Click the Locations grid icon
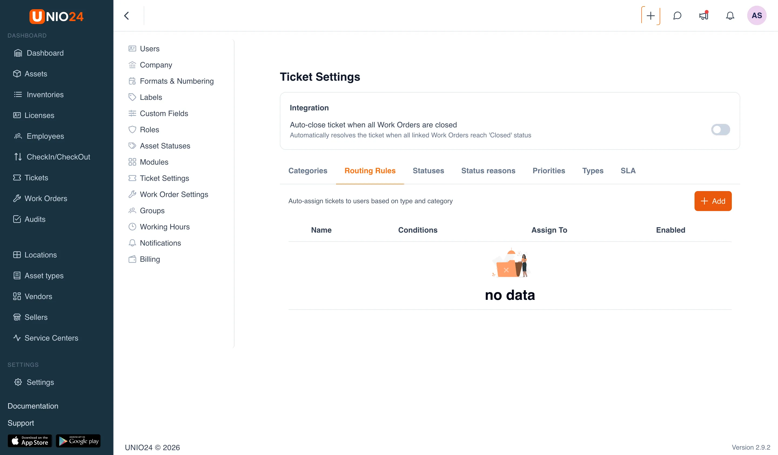The image size is (778, 455). coord(17,255)
